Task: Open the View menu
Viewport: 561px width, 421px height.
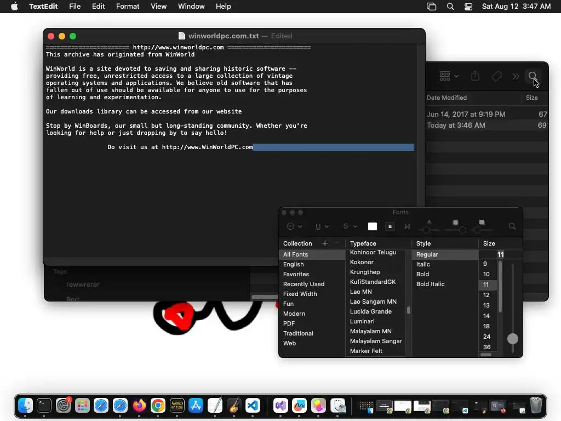Action: click(158, 7)
